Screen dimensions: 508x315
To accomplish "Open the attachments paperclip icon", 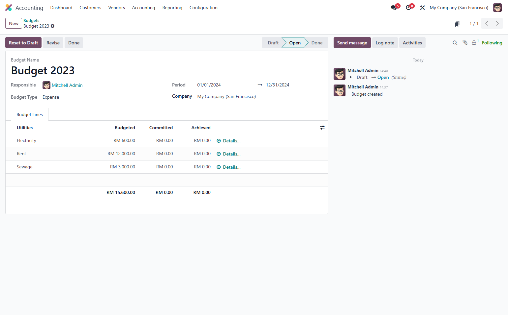I will (465, 42).
